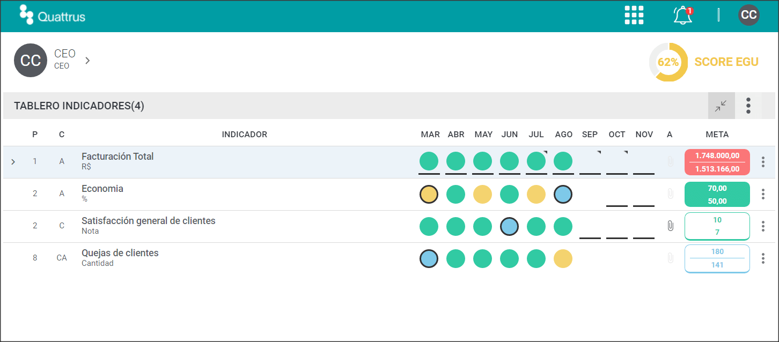The image size is (779, 342).
Task: Click the Facturación Total indicator name
Action: [x=117, y=157]
